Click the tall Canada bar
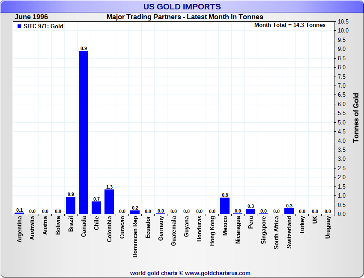 pos(84,133)
